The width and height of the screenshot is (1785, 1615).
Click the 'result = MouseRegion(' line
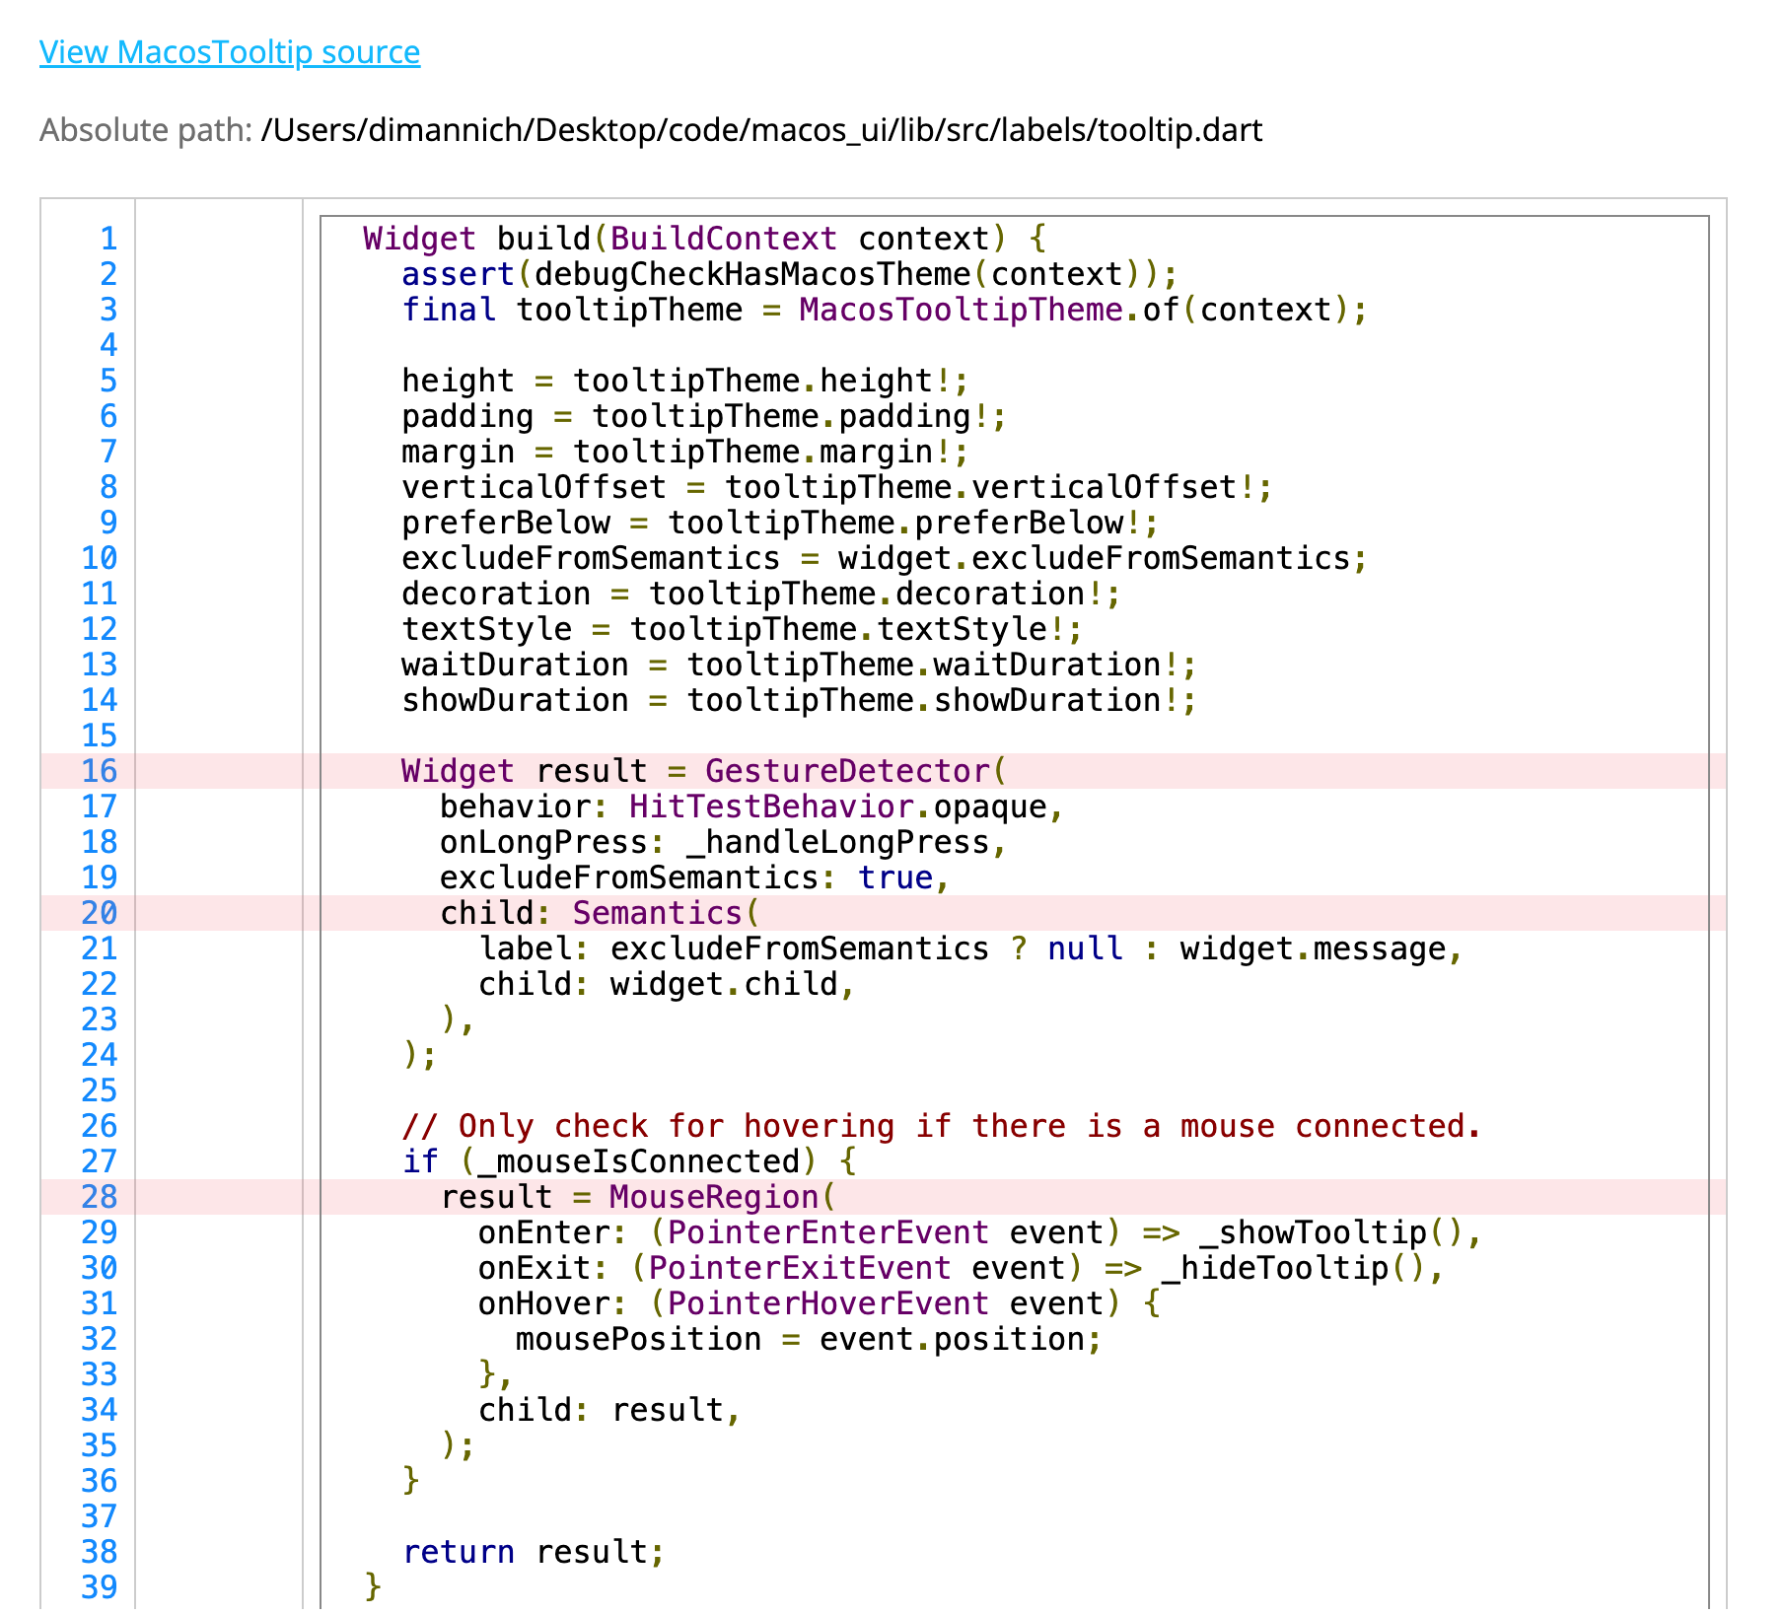click(x=638, y=1197)
